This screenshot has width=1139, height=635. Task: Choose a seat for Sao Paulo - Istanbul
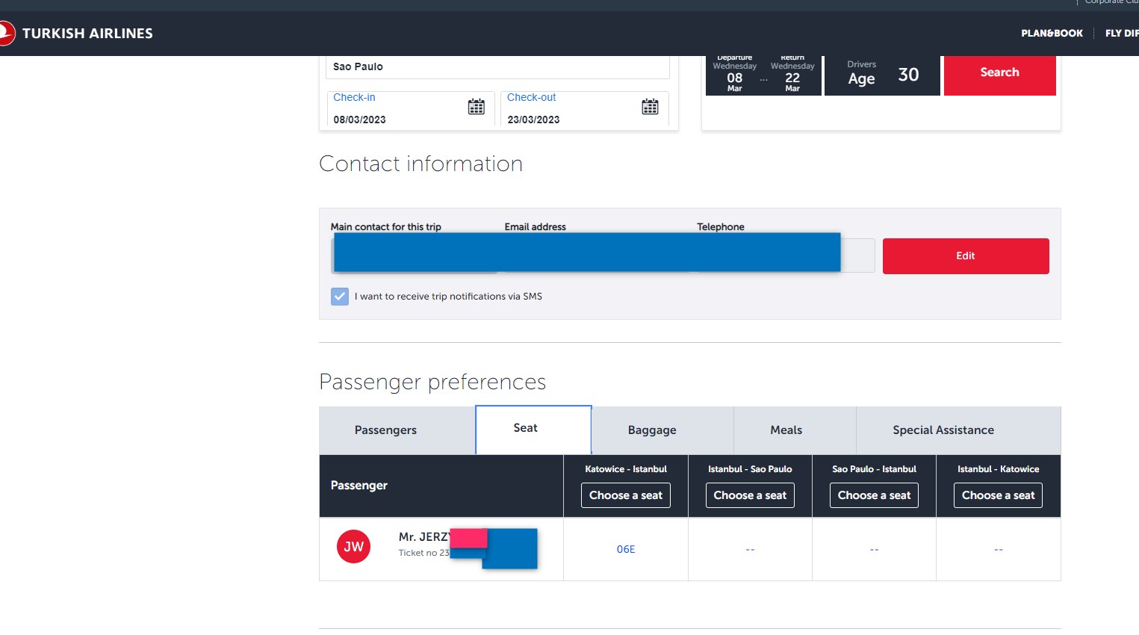[874, 495]
